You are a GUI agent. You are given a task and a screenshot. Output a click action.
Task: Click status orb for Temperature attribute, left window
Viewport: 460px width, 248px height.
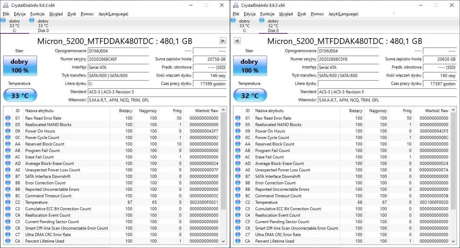tap(8, 202)
